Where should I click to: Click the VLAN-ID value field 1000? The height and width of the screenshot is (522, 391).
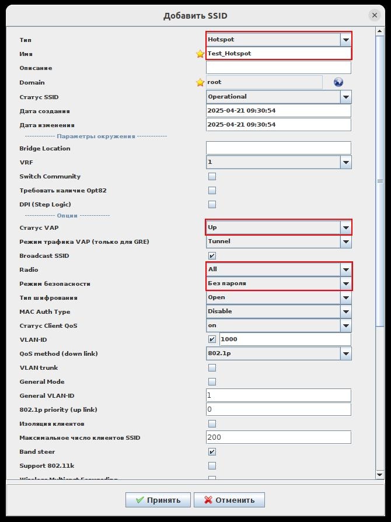click(x=285, y=339)
